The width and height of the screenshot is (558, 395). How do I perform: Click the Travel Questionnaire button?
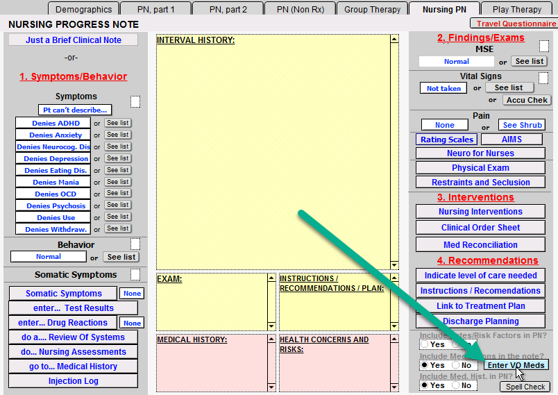[513, 24]
